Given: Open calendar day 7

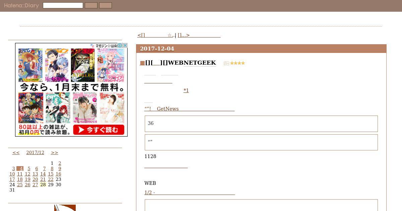Looking at the screenshot, I should 44,168.
